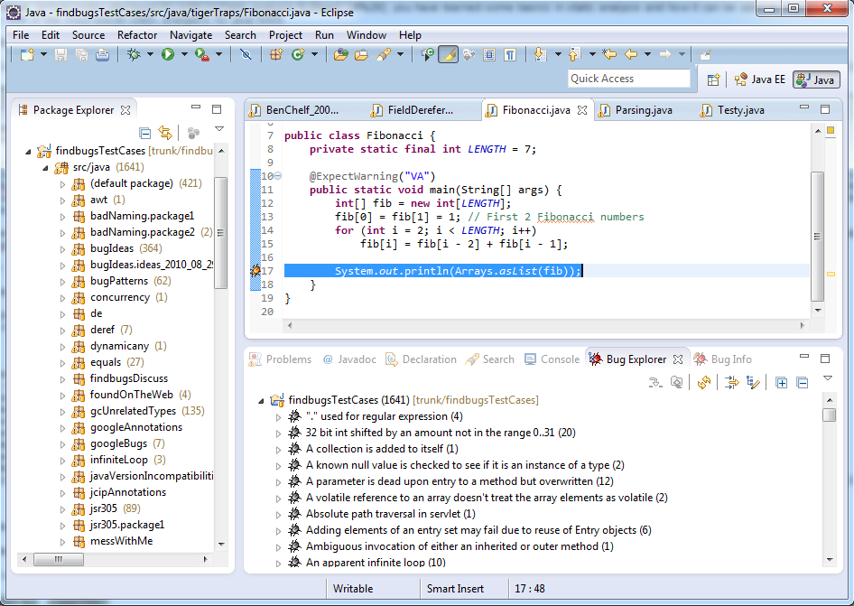Click the Refresh icon in Bug Explorer
Viewport: 854px width, 606px height.
click(x=703, y=383)
